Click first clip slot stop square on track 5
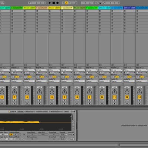This screenshot has height=148, width=148. point(37,11)
